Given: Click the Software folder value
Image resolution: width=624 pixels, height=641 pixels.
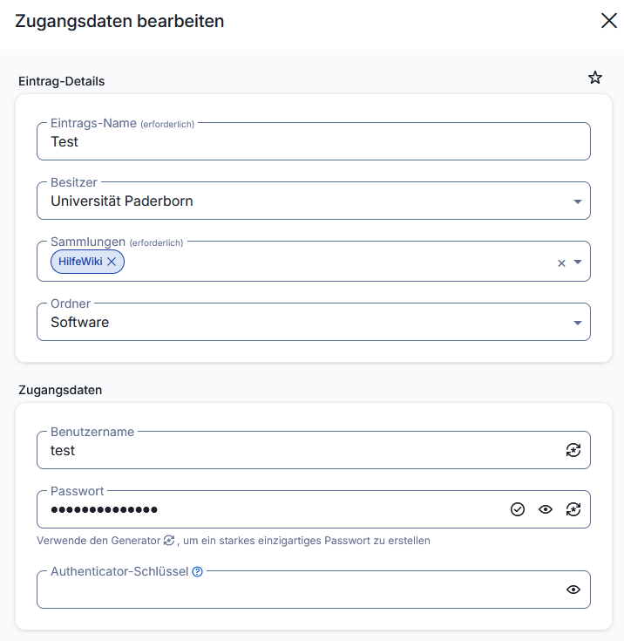Looking at the screenshot, I should point(80,323).
